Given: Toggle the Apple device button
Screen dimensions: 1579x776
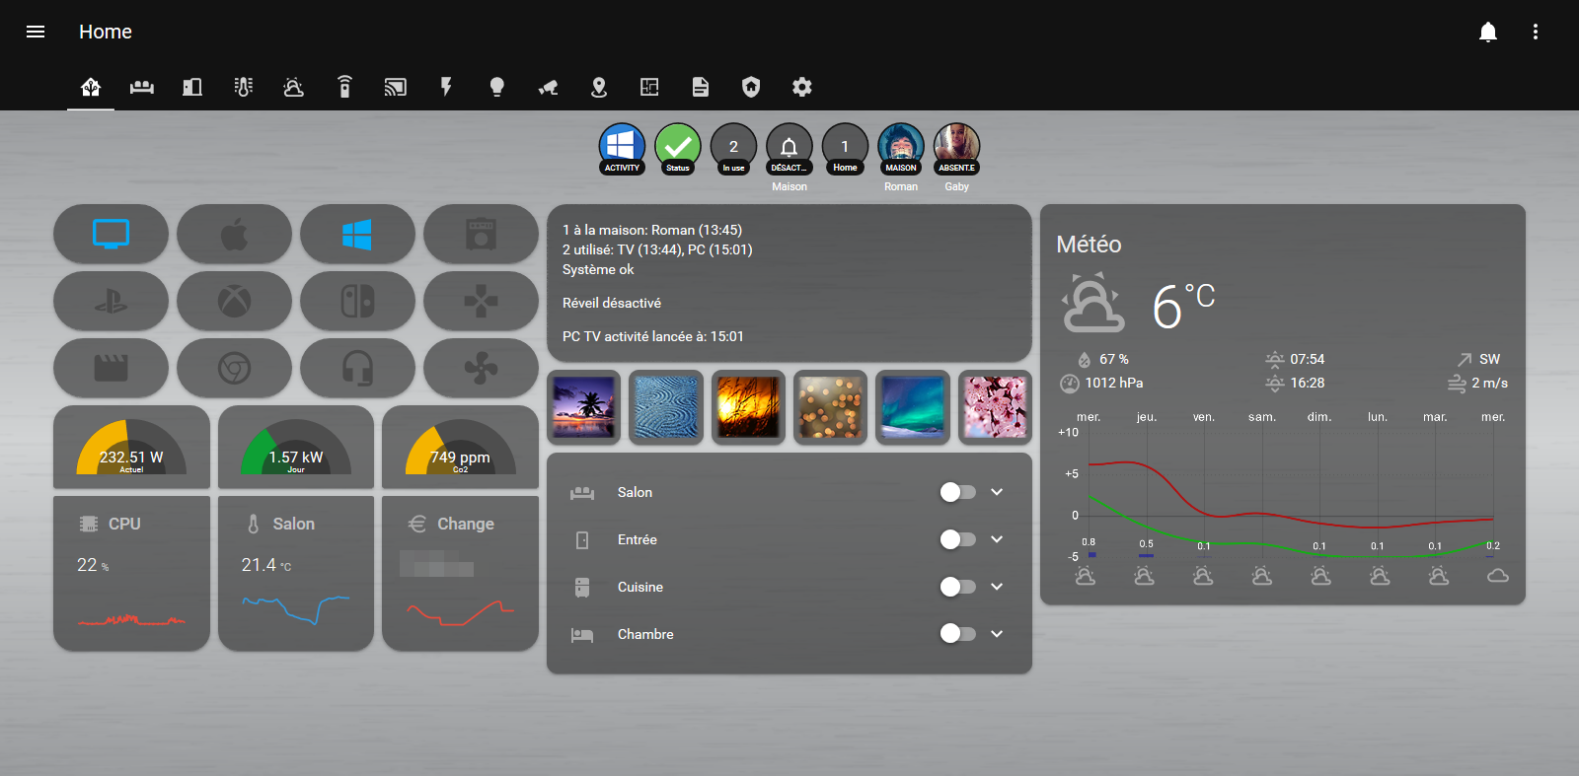Looking at the screenshot, I should [234, 234].
